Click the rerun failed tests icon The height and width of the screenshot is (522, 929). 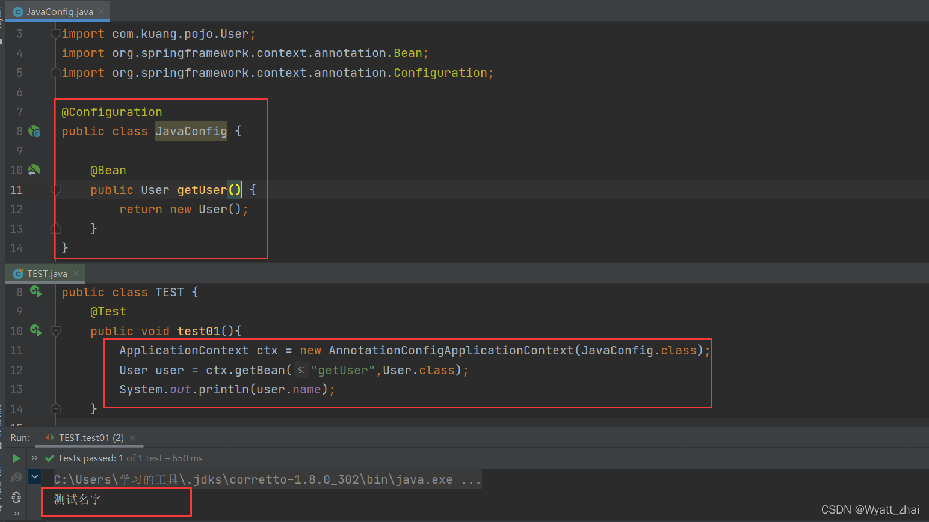(16, 478)
